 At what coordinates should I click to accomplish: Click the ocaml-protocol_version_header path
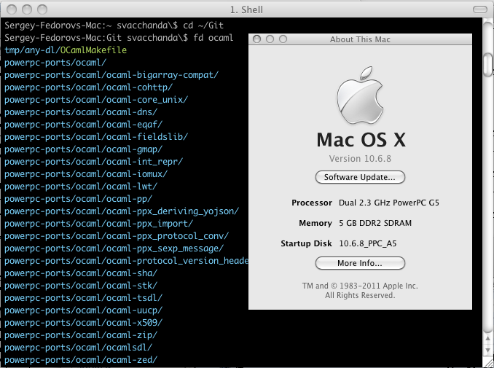pos(126,261)
